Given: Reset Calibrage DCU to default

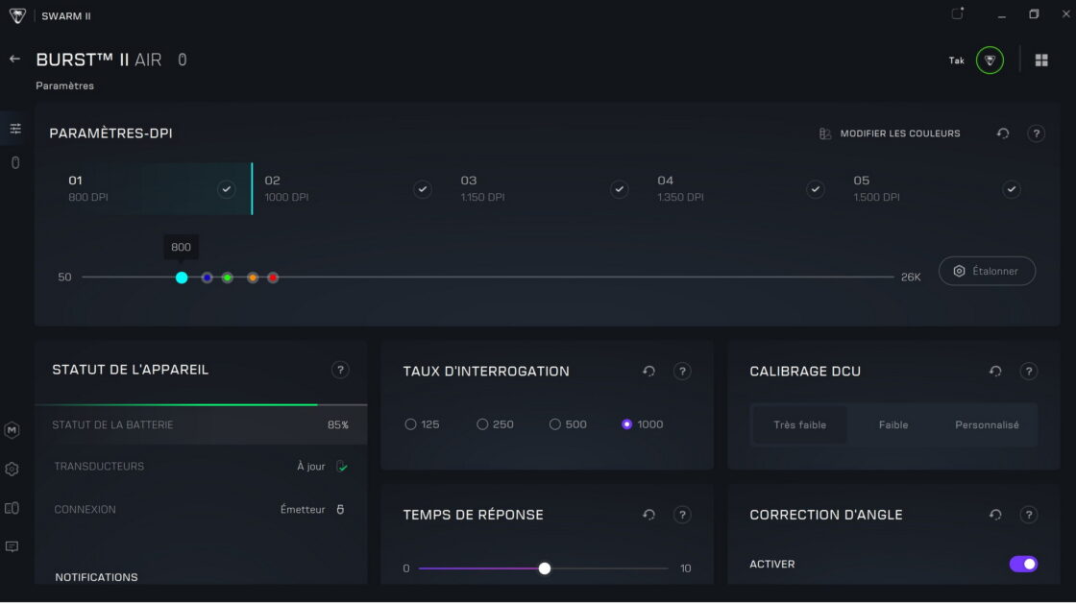Looking at the screenshot, I should coord(995,371).
